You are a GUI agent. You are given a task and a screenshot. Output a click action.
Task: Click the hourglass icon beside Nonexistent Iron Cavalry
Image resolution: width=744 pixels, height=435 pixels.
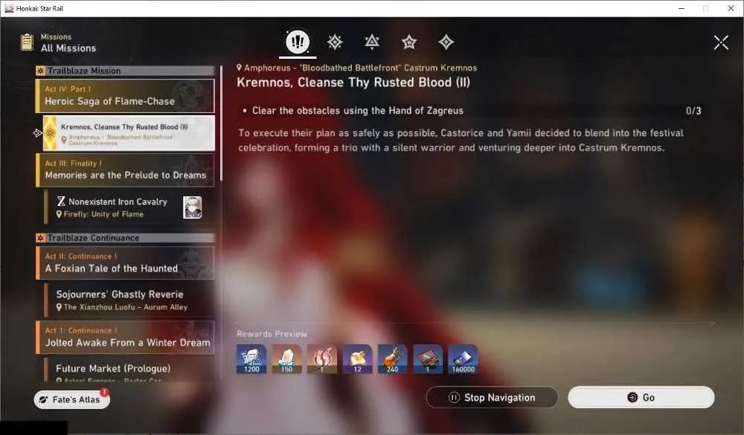(61, 202)
